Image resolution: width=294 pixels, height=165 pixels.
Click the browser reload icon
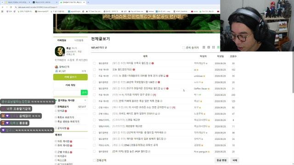pyautogui.click(x=11, y=7)
